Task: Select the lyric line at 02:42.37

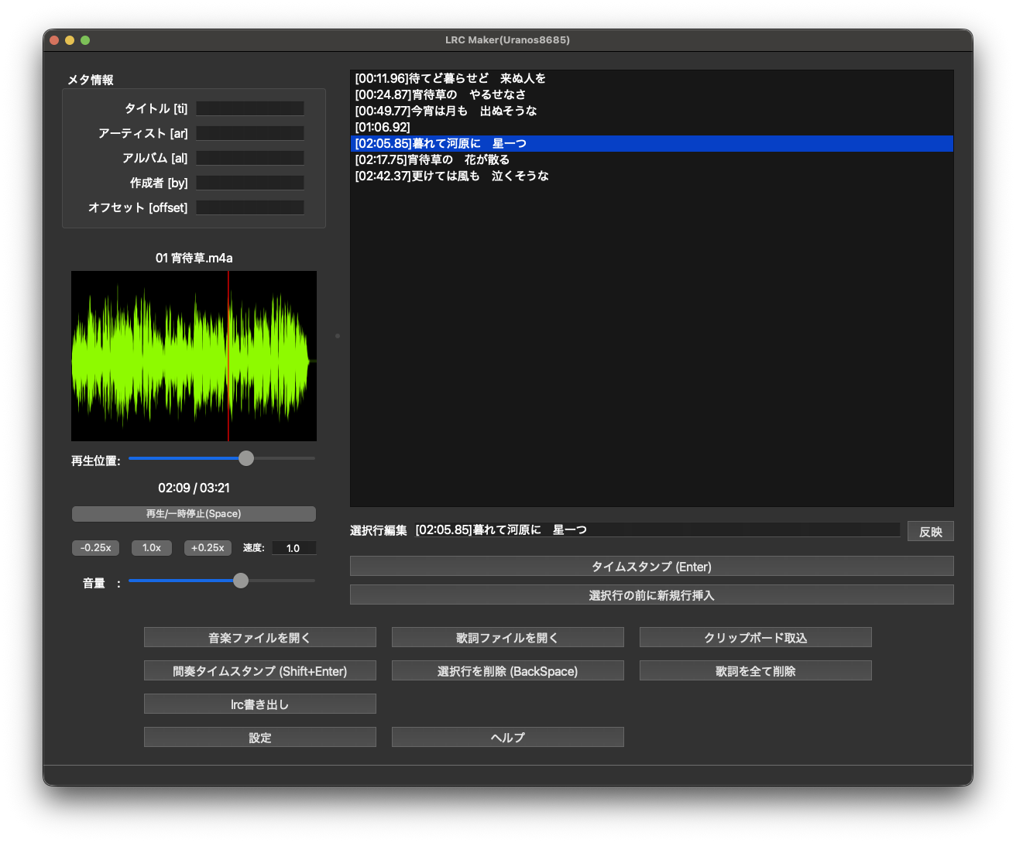Action: 451,176
